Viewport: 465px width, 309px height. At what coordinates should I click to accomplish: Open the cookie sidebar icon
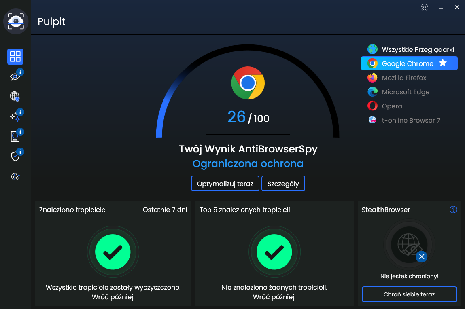click(x=15, y=177)
